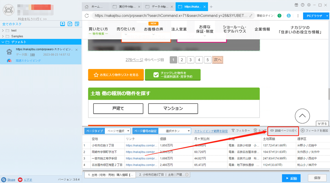Open help via question mark icon
The width and height of the screenshot is (330, 183).
click(x=302, y=5)
